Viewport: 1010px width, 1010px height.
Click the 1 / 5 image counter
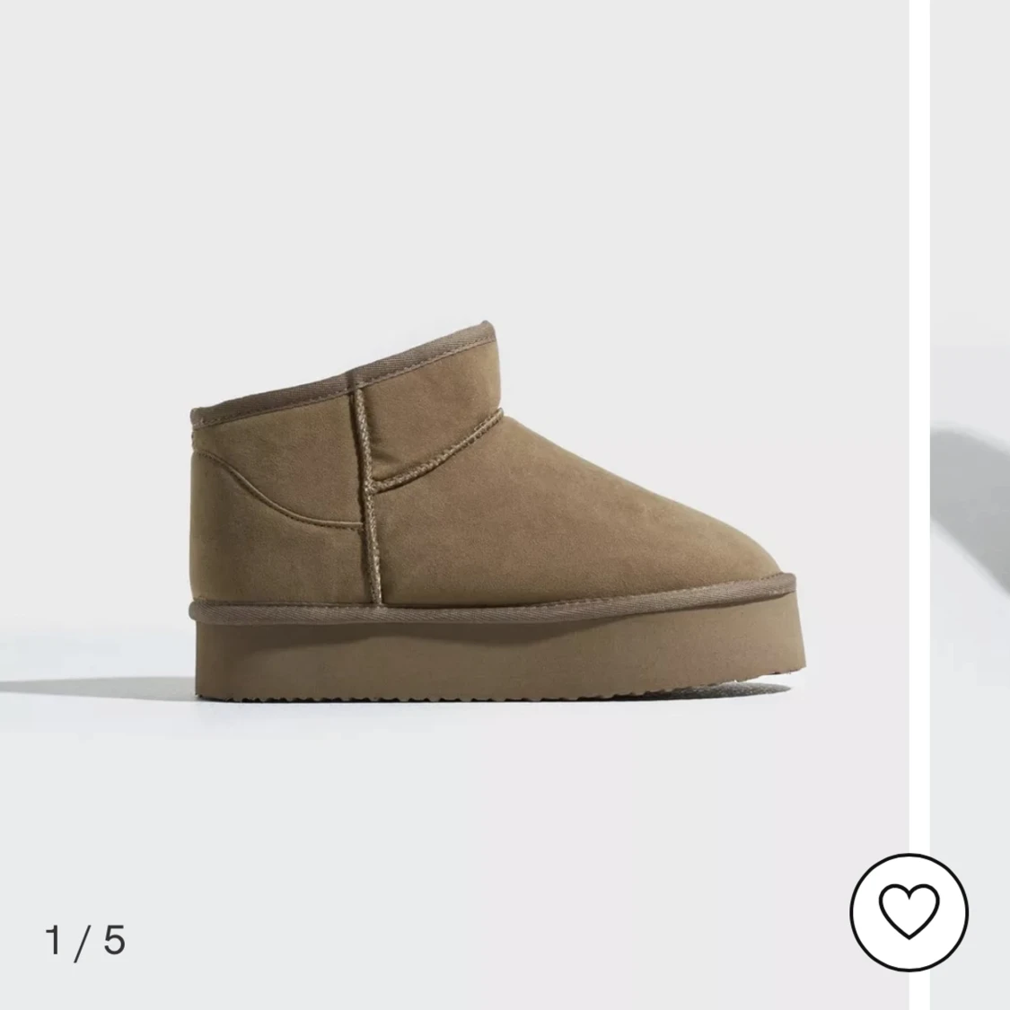point(85,941)
